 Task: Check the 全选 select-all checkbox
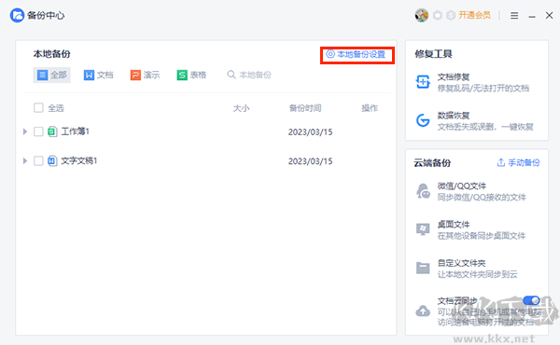pos(38,108)
